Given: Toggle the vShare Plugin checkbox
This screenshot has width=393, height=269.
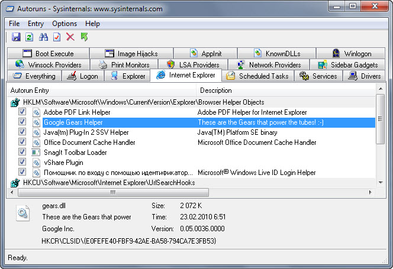Looking at the screenshot, I should [22, 161].
